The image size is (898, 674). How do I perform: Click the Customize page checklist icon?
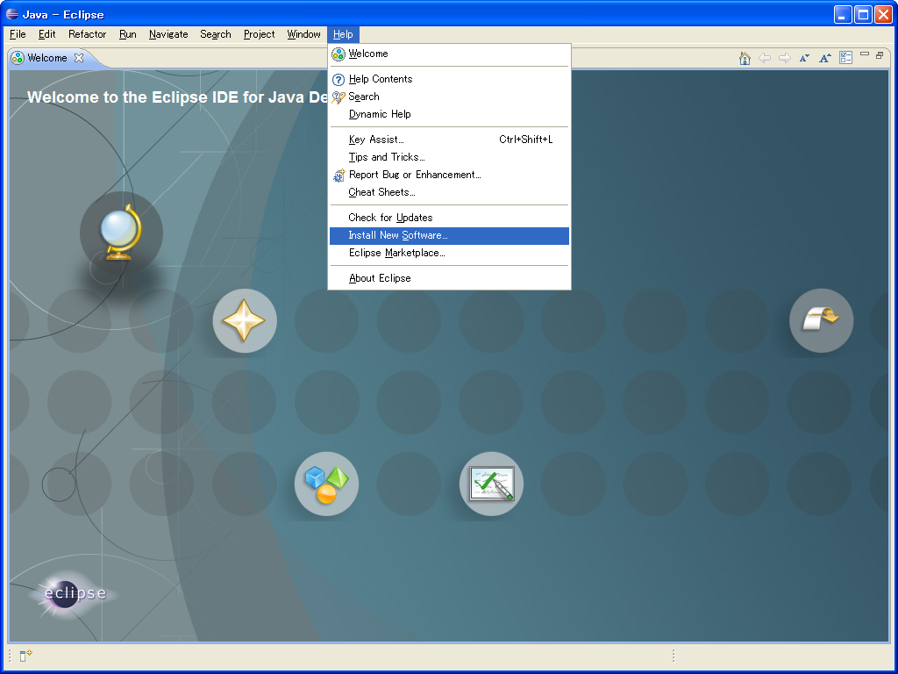click(845, 58)
